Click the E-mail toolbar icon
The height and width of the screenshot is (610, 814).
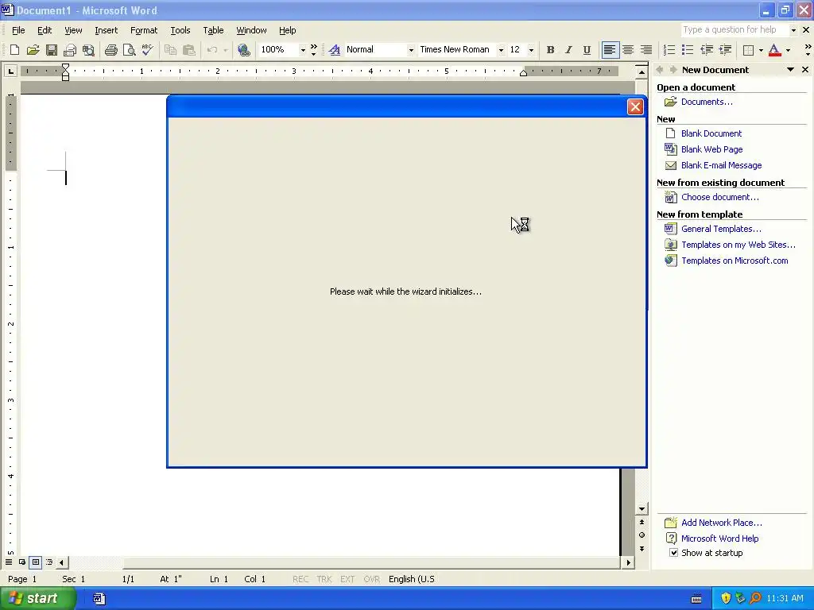[70, 50]
